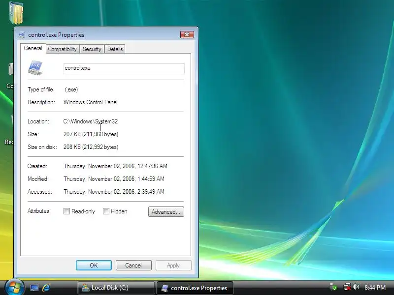Click the location text C:\Windows\System32
Viewport: 394px width, 295px height.
click(x=91, y=121)
